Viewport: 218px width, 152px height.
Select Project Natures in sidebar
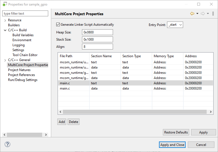[x=19, y=70]
